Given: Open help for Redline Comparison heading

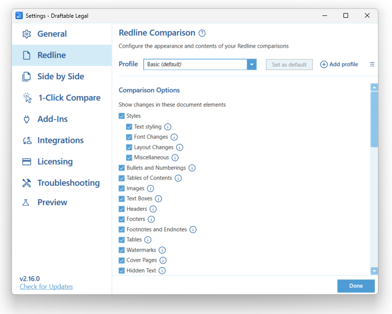Looking at the screenshot, I should point(202,33).
